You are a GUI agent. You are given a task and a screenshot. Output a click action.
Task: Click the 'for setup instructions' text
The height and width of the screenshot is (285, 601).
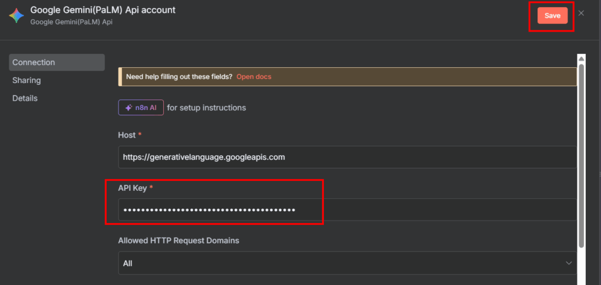click(x=207, y=108)
